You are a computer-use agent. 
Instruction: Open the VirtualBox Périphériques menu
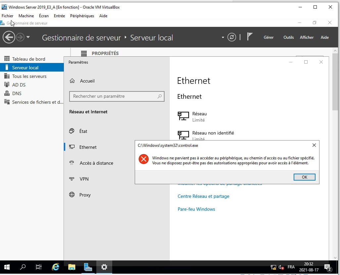pos(82,16)
